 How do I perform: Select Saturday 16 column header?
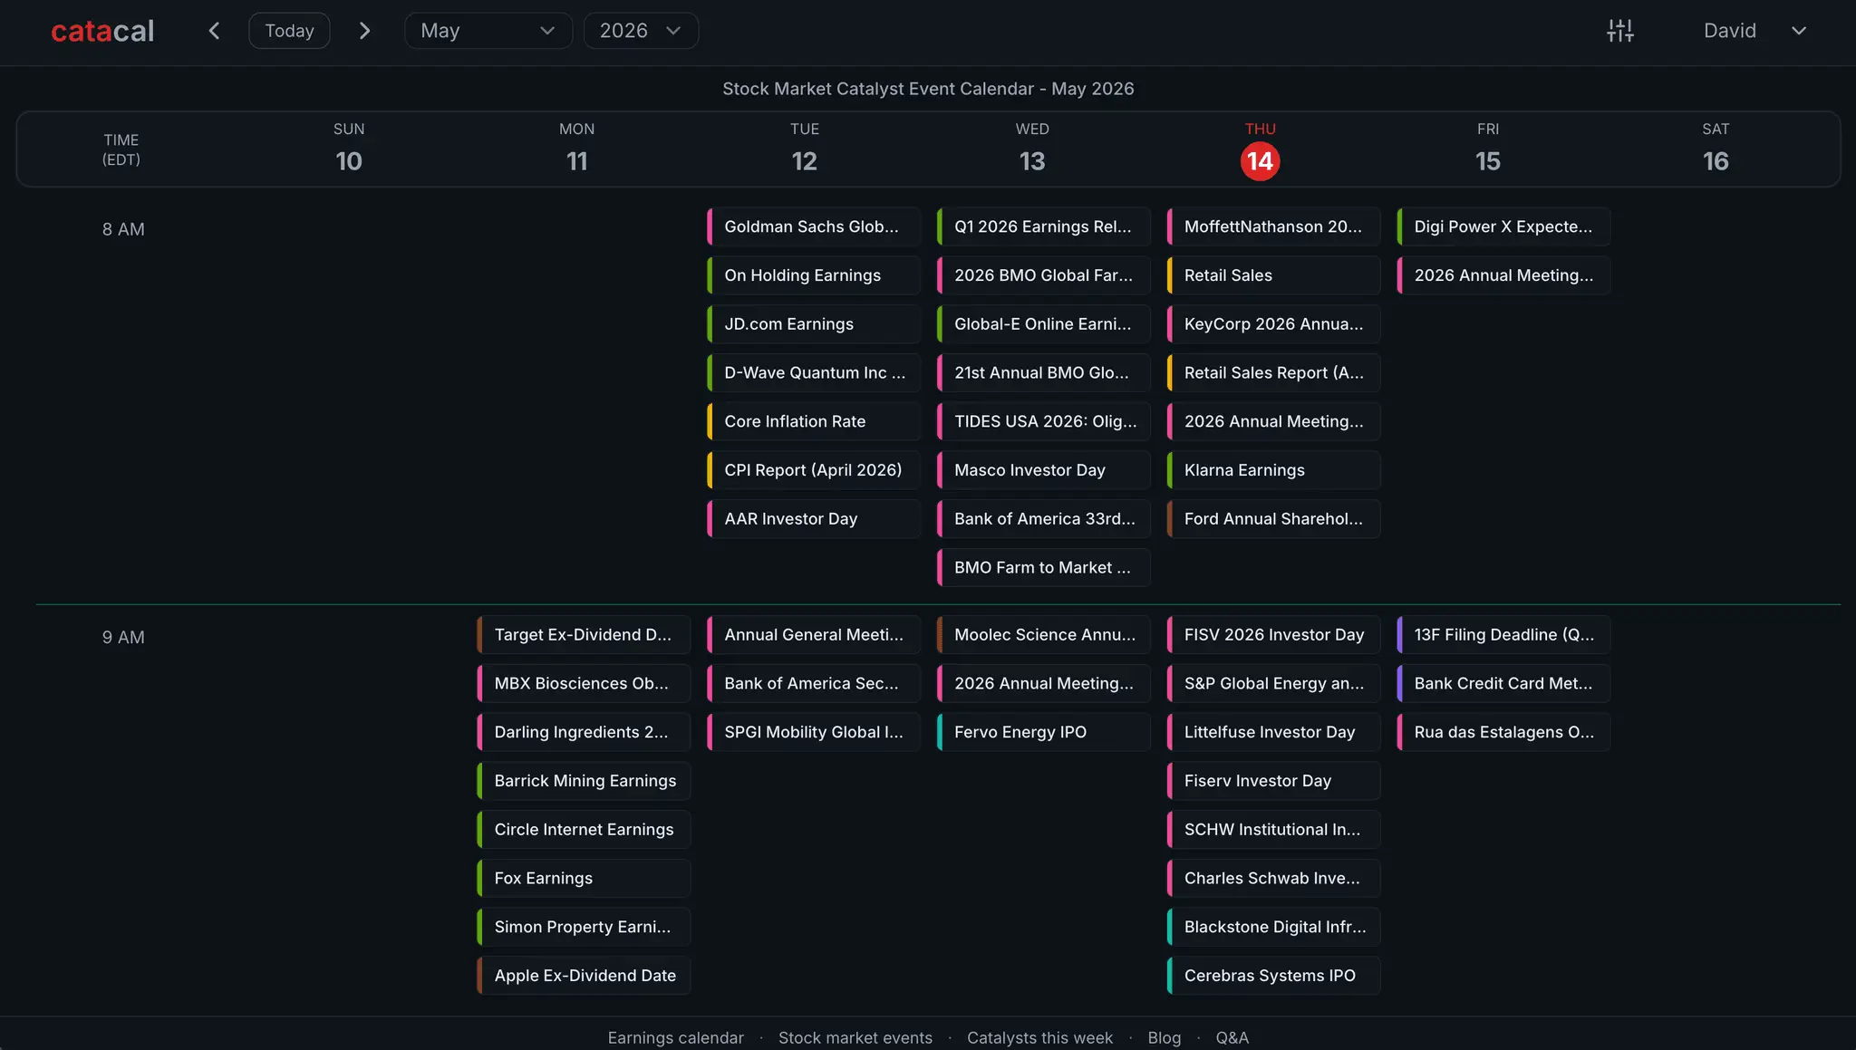[1716, 149]
